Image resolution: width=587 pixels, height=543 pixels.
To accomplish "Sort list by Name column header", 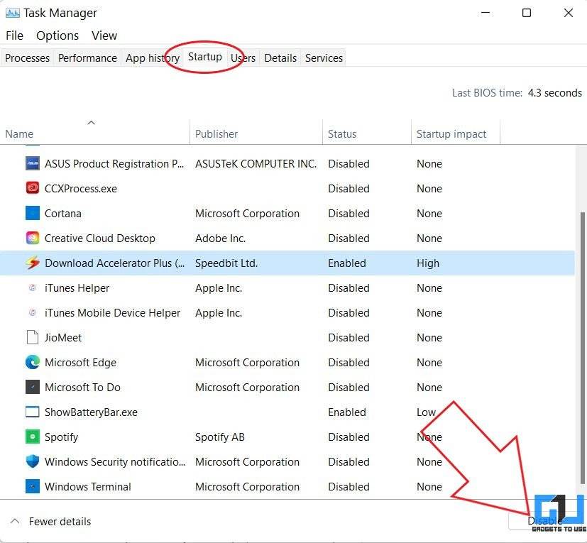I will [x=19, y=133].
